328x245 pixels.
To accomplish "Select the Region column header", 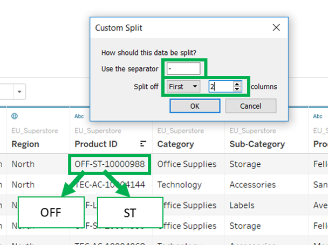I will pos(25,144).
